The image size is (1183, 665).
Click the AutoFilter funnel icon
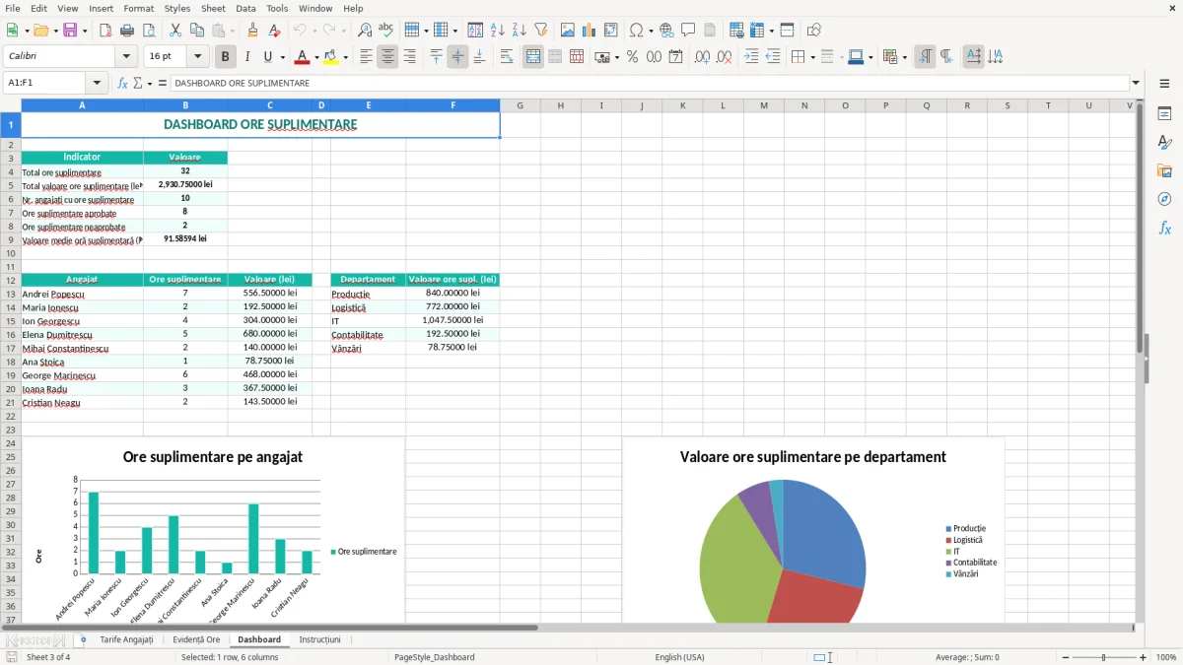[x=540, y=31]
